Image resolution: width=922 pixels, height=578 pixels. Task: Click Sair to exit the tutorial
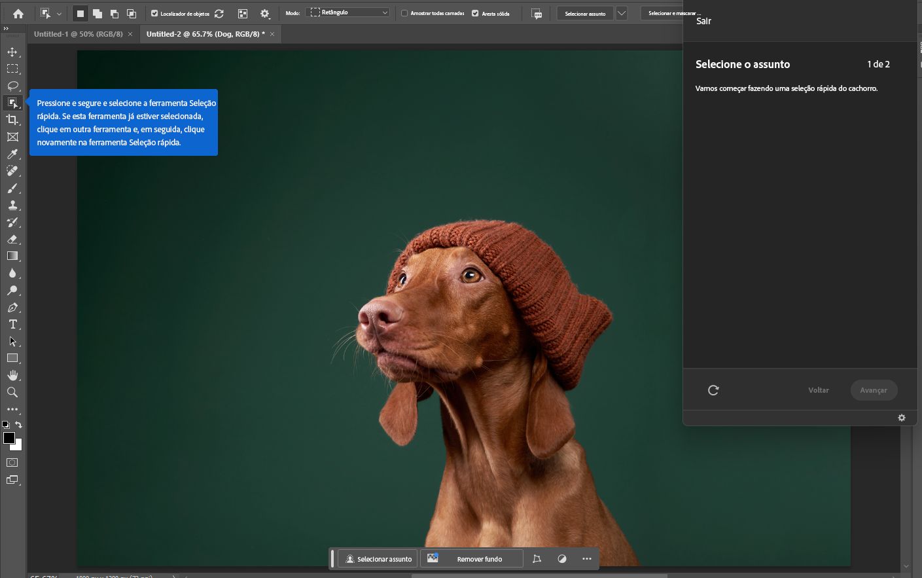pos(703,21)
